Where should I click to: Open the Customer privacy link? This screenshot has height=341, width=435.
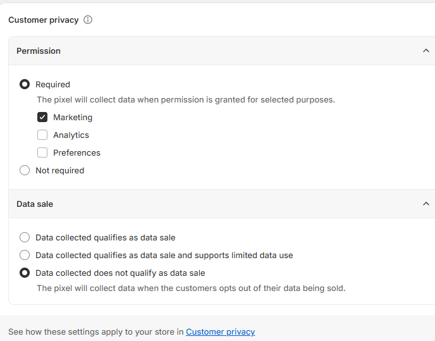[x=220, y=332]
